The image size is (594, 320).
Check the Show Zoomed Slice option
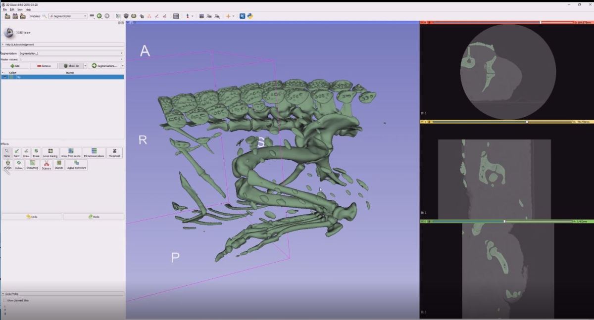pyautogui.click(x=4, y=300)
